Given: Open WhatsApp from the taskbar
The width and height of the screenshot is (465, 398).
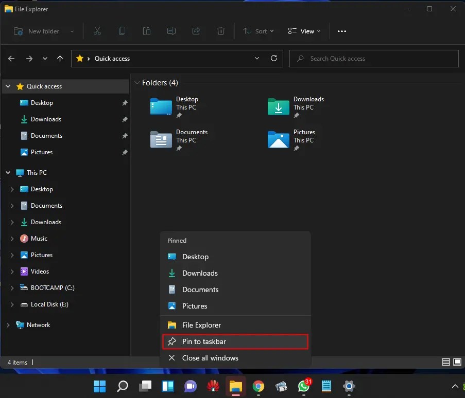Looking at the screenshot, I should (x=303, y=386).
